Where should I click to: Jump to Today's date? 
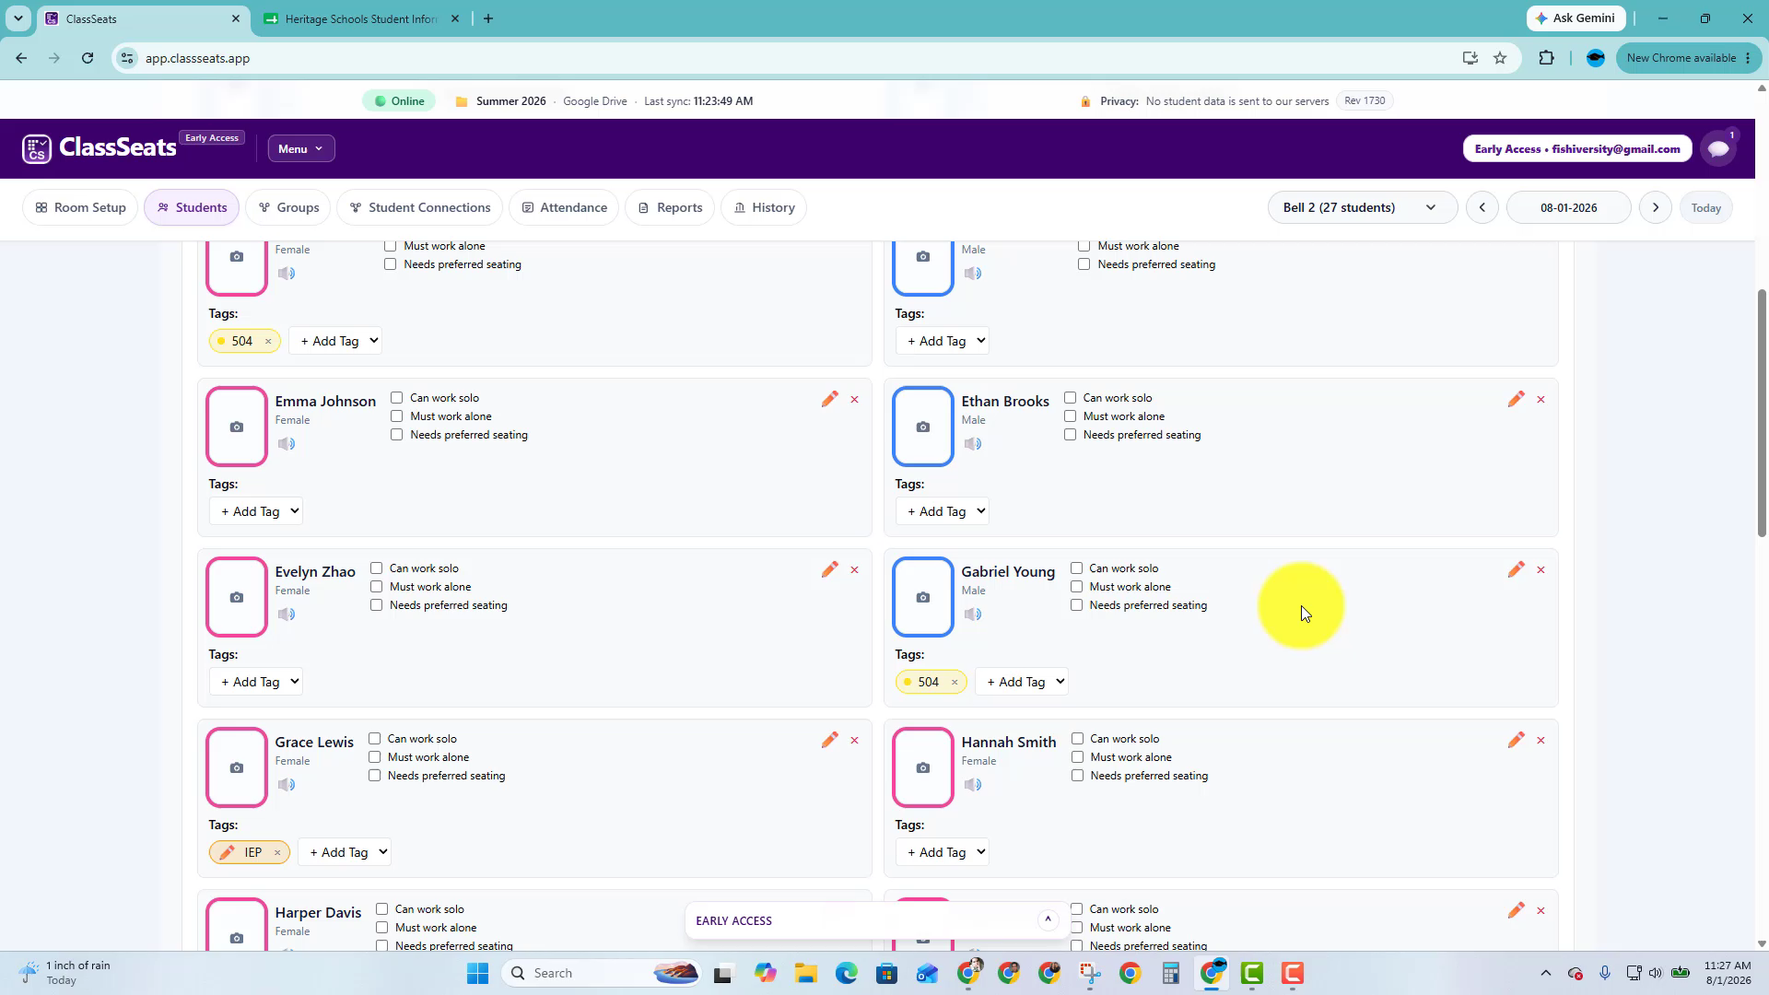[1705, 207]
